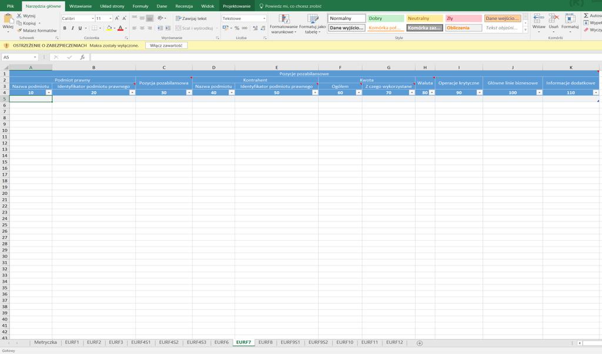Apply align top icon
602x354 pixels.
[x=135, y=18]
